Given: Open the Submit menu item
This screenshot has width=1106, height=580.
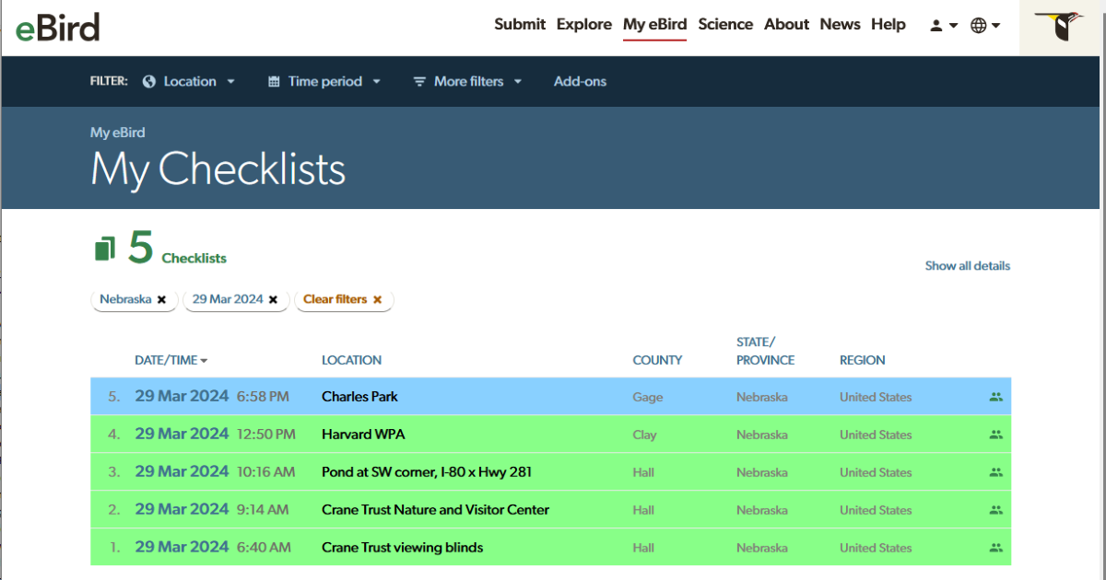Looking at the screenshot, I should click(x=520, y=24).
